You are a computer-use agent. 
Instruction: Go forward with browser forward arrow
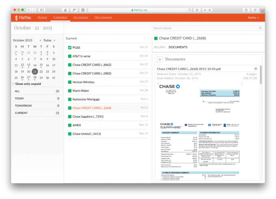34,10
